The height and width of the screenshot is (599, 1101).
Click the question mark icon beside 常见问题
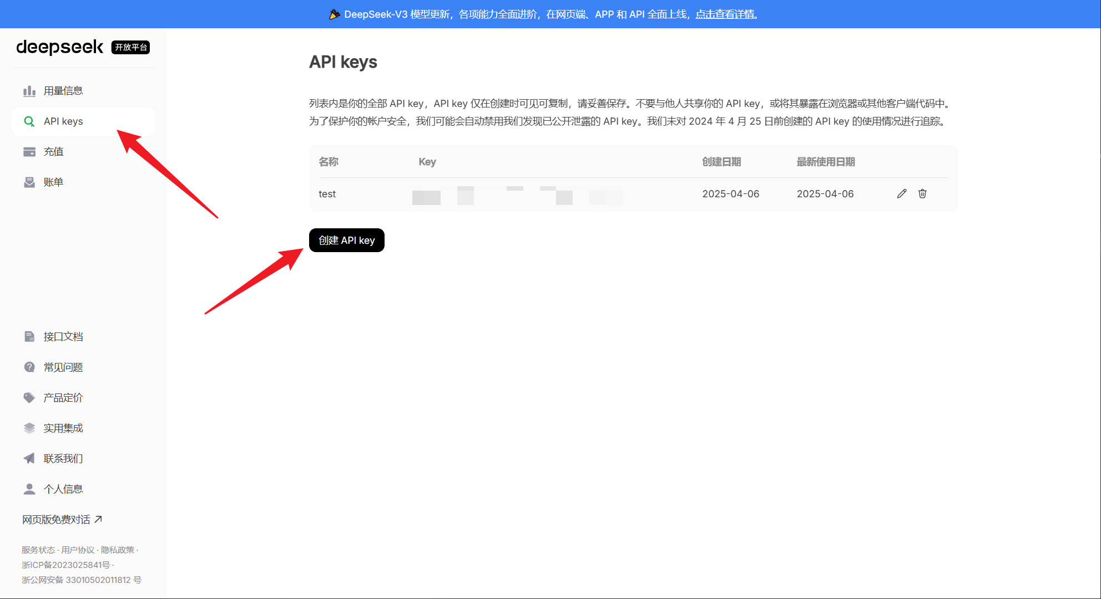coord(29,367)
